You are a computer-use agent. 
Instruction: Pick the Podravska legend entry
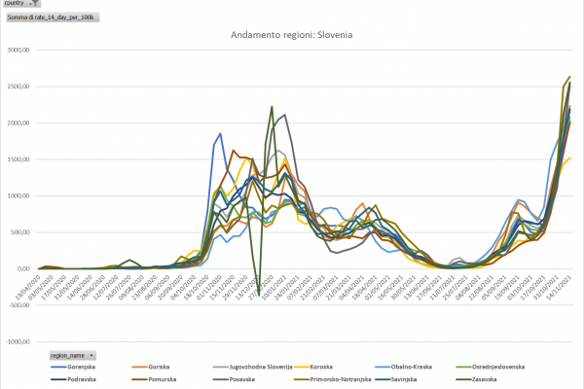click(x=74, y=379)
